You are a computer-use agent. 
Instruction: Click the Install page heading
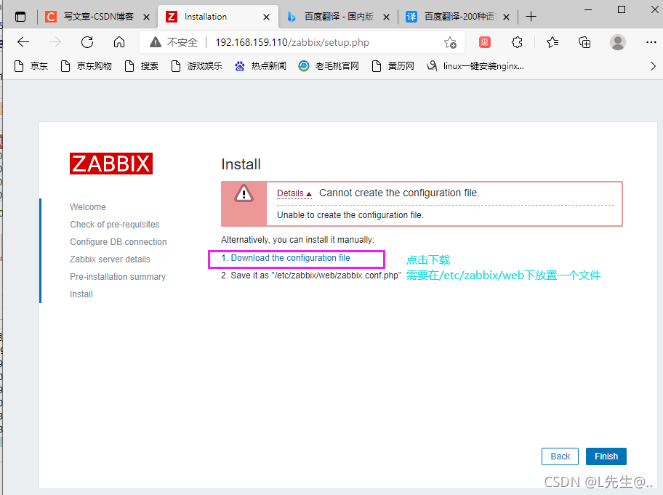[241, 164]
